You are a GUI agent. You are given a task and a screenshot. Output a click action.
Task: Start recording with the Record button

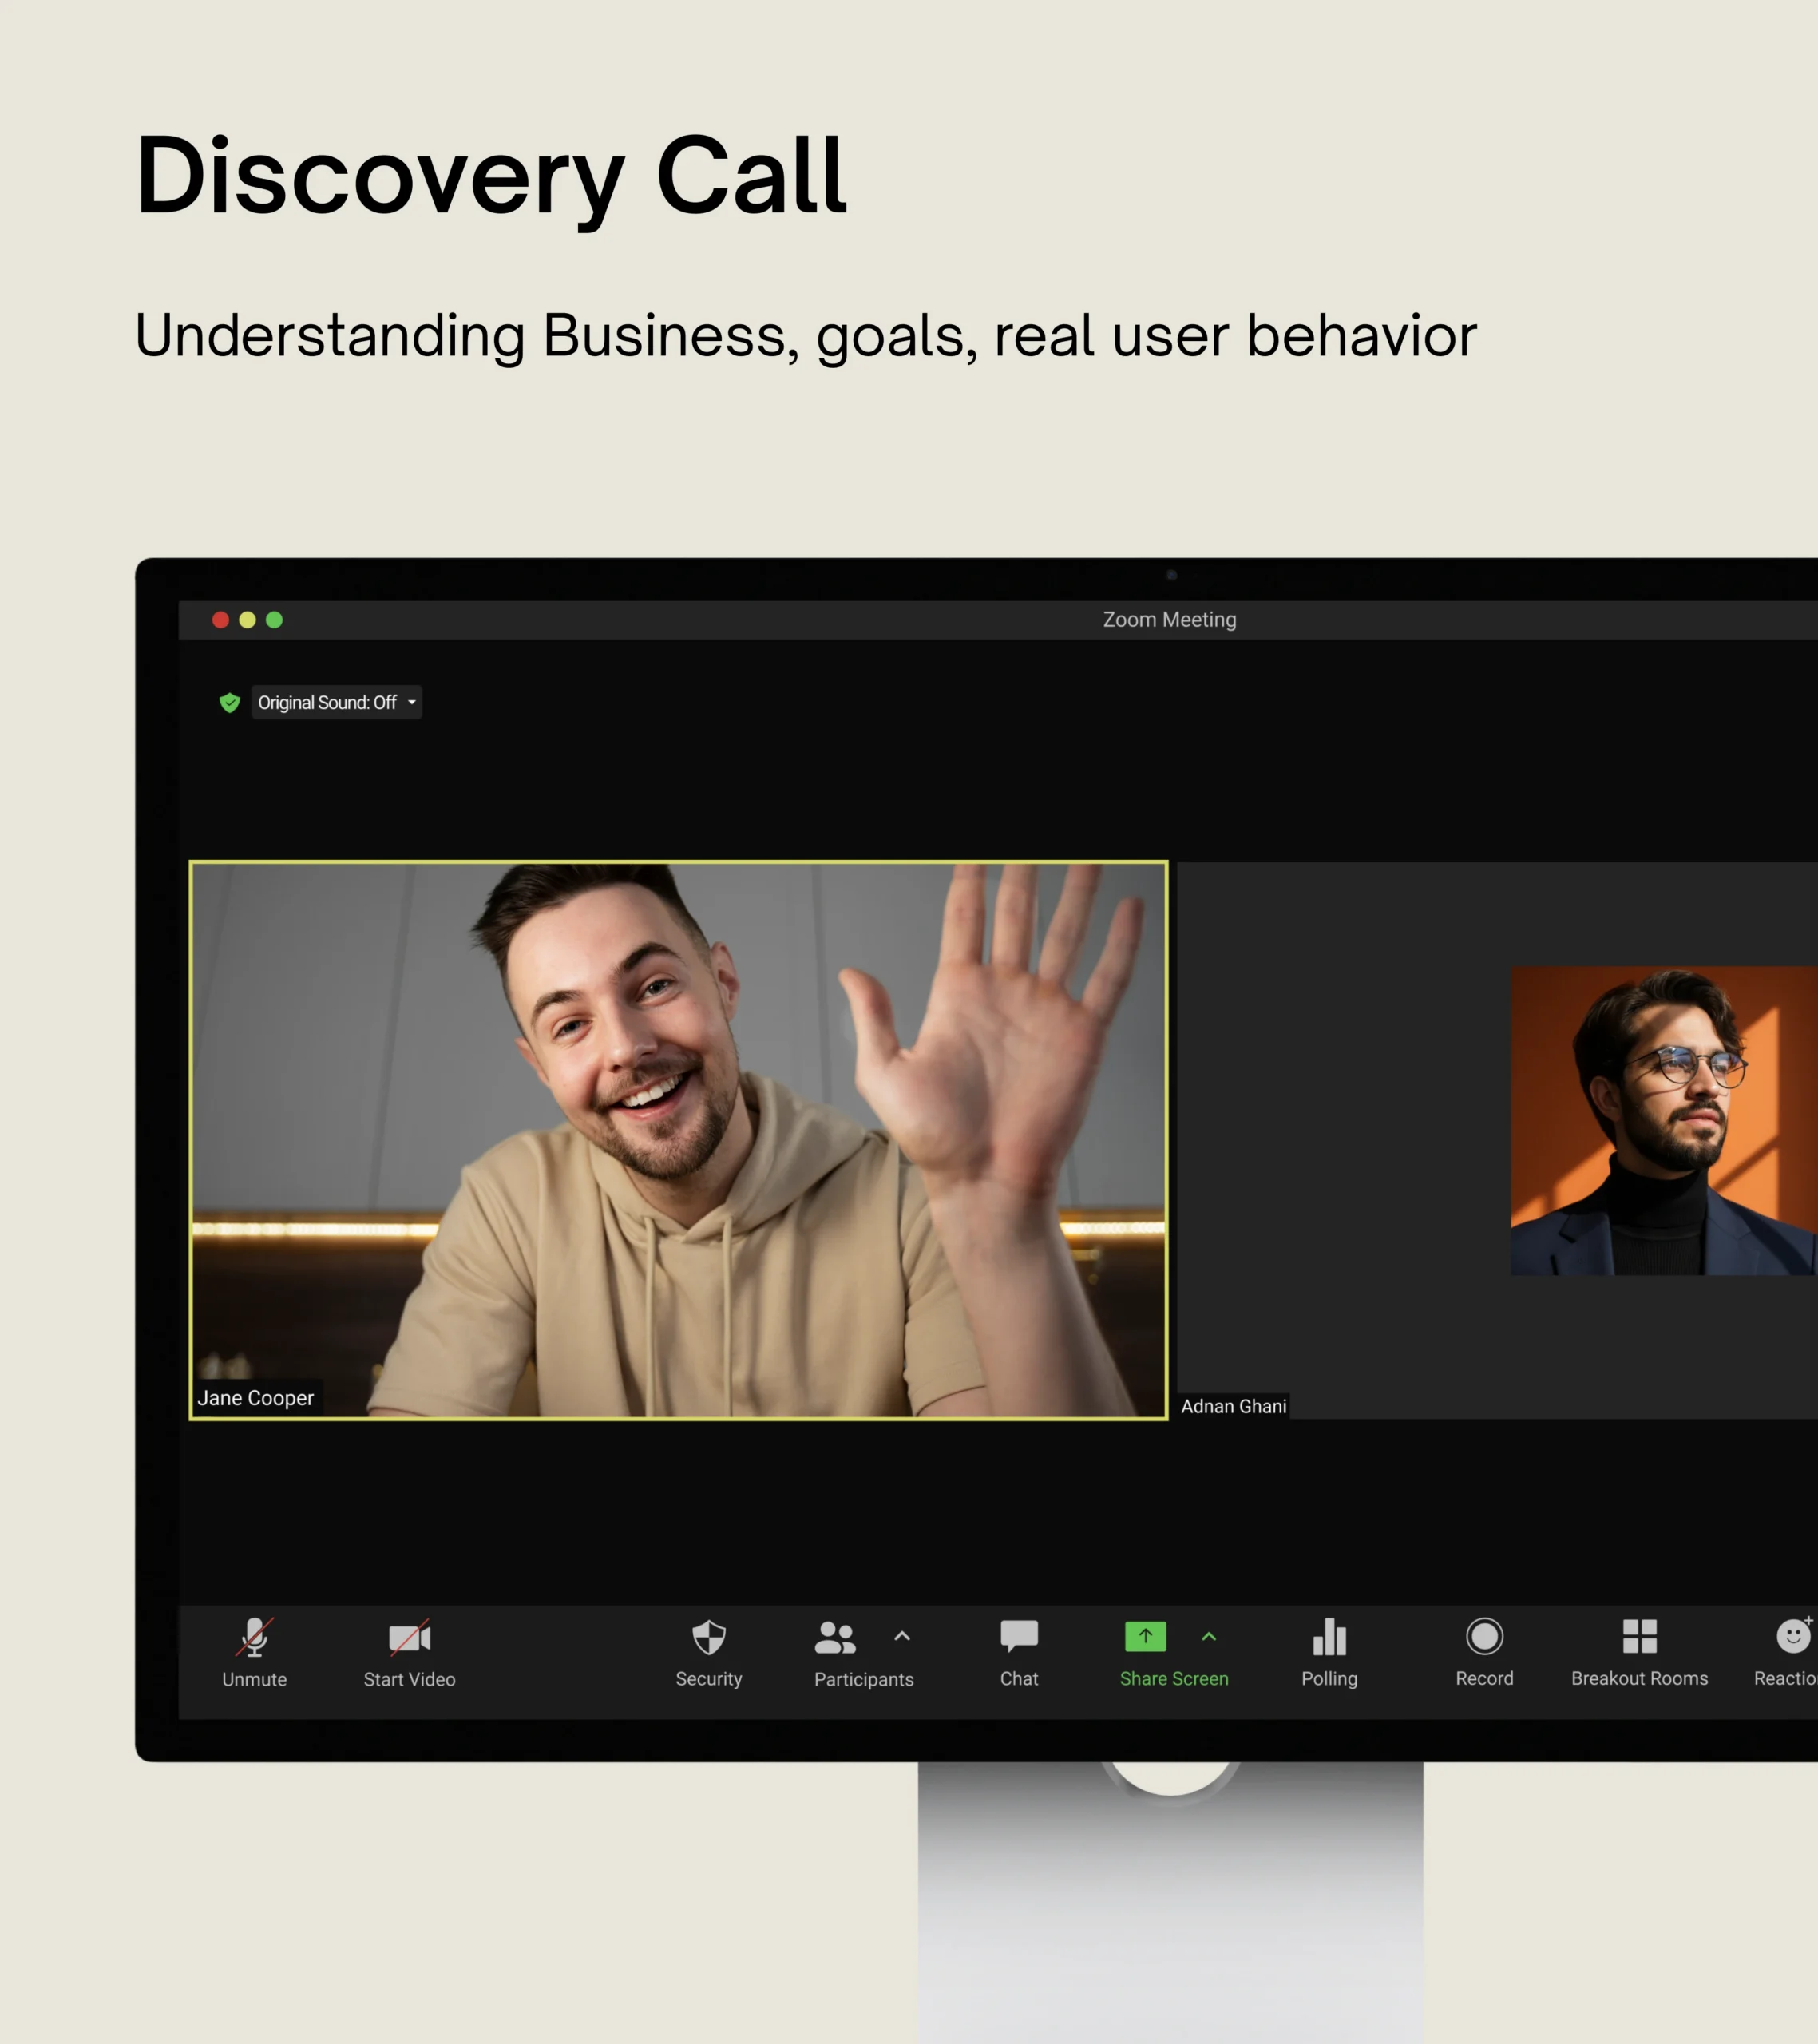tap(1484, 1654)
